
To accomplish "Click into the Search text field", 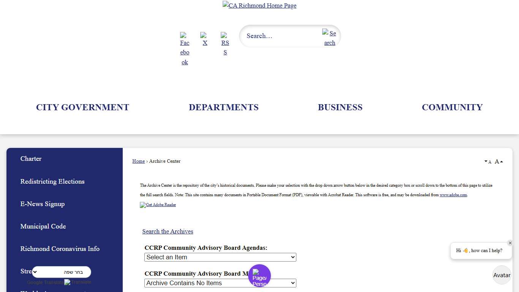I will [x=281, y=36].
